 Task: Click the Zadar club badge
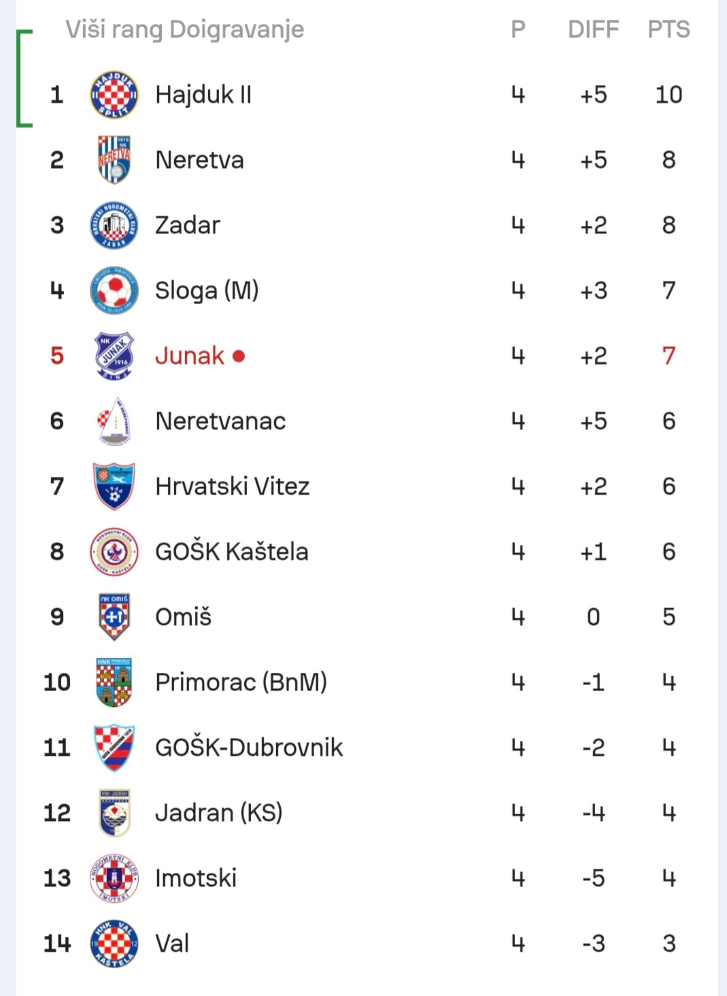pyautogui.click(x=114, y=225)
